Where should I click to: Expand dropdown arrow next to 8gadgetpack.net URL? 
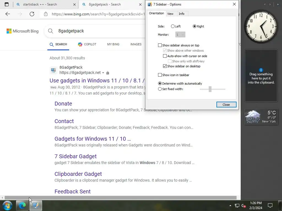(103, 73)
